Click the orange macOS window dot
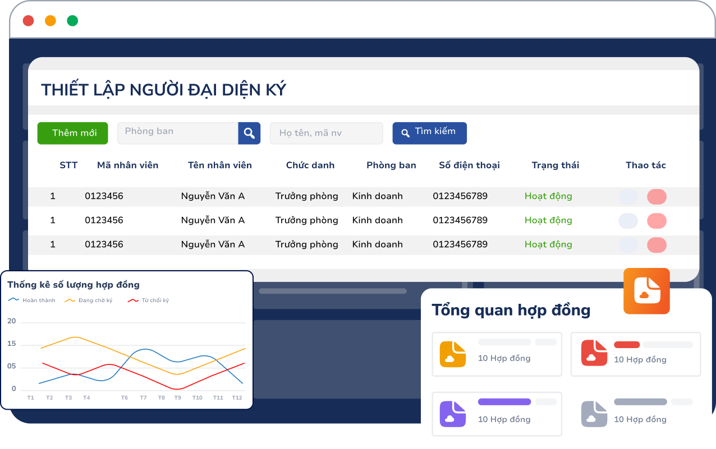This screenshot has width=716, height=449. [x=51, y=21]
